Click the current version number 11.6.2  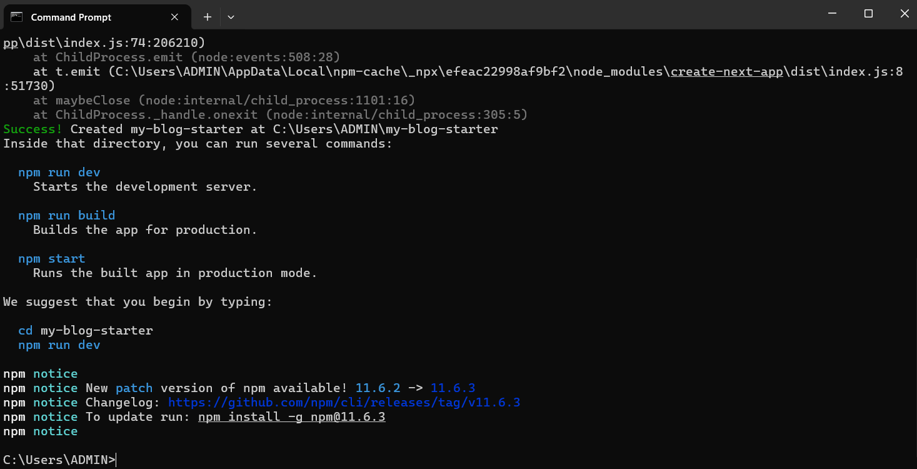pyautogui.click(x=378, y=388)
